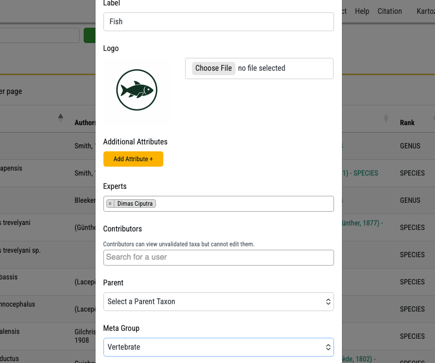Click the 'alensis' taxon cell
The height and width of the screenshot is (363, 435).
pyautogui.click(x=10, y=331)
